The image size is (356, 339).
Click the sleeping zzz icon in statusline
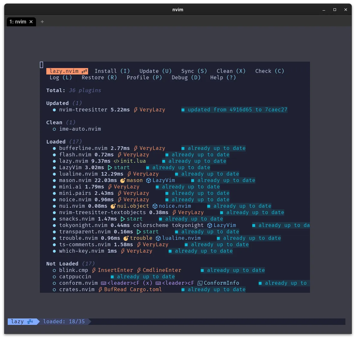tap(30, 322)
